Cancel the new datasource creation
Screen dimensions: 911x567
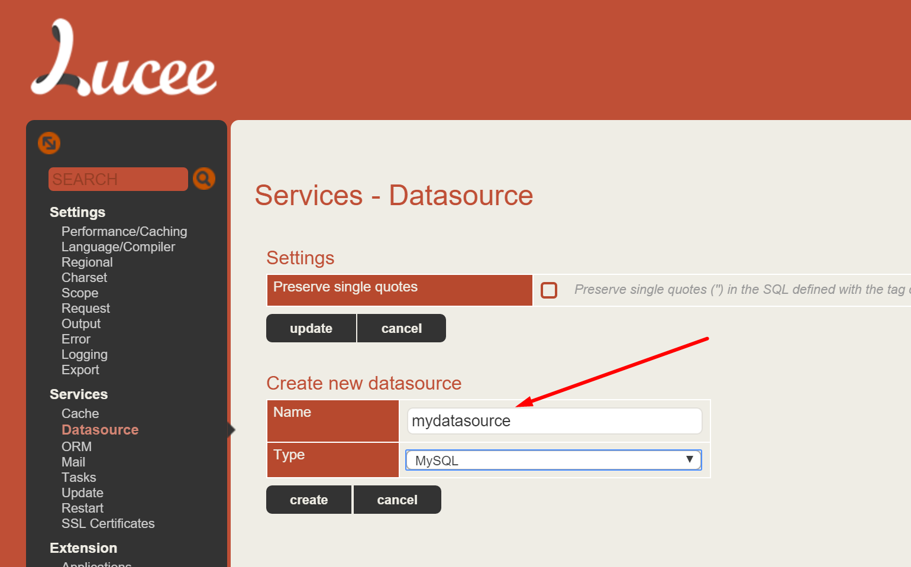click(x=397, y=500)
